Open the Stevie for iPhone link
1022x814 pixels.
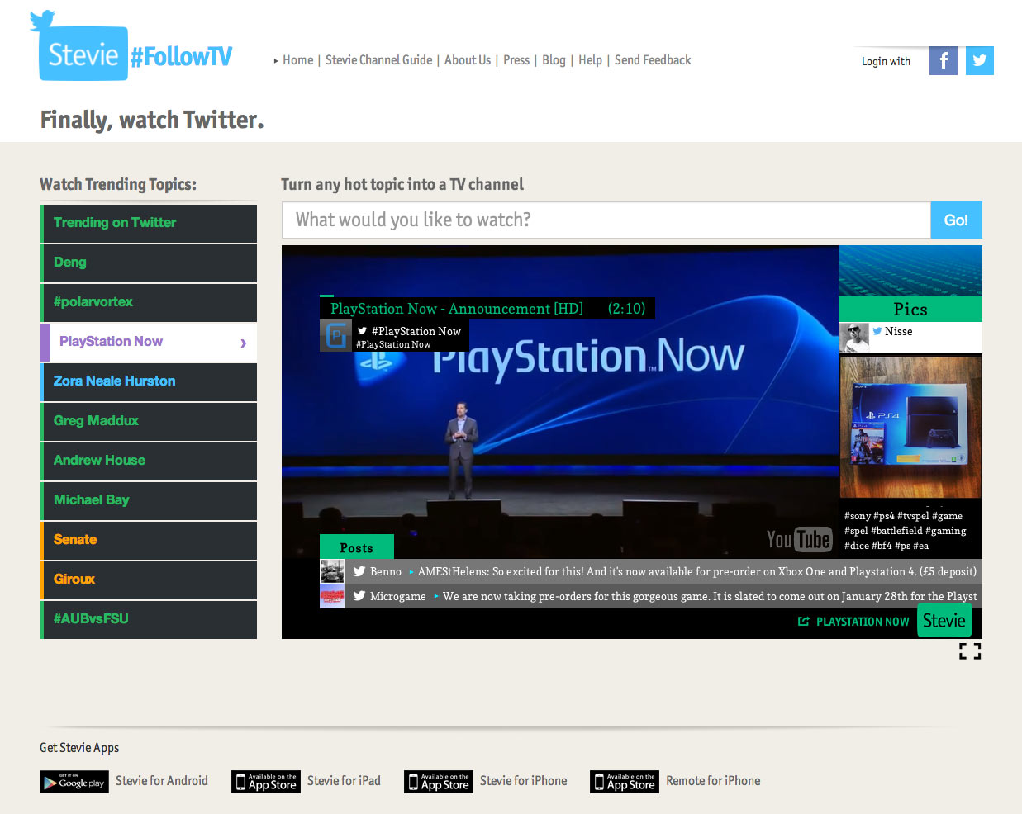tap(524, 781)
